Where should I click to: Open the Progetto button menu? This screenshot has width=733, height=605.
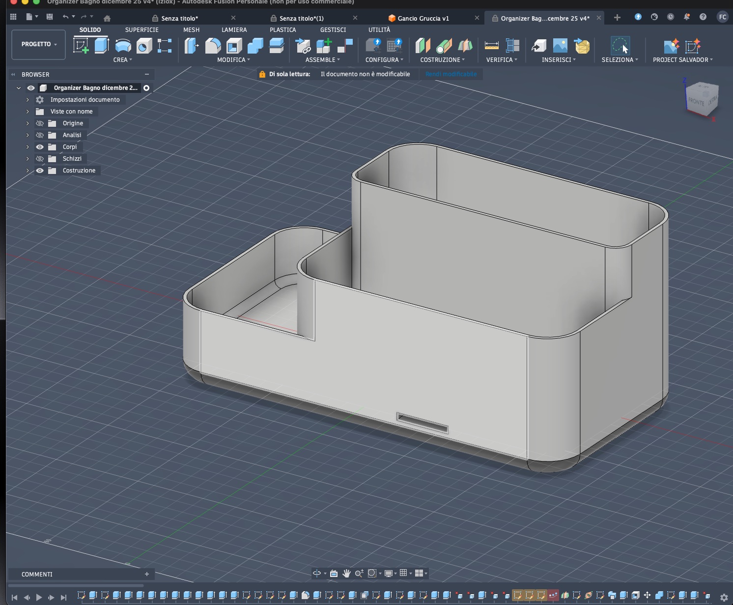38,44
